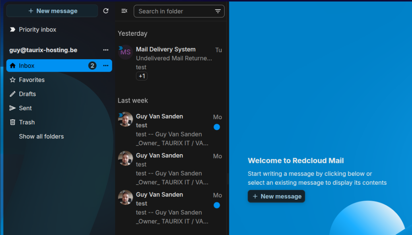Open the Drafts folder
The image size is (412, 235).
point(27,94)
